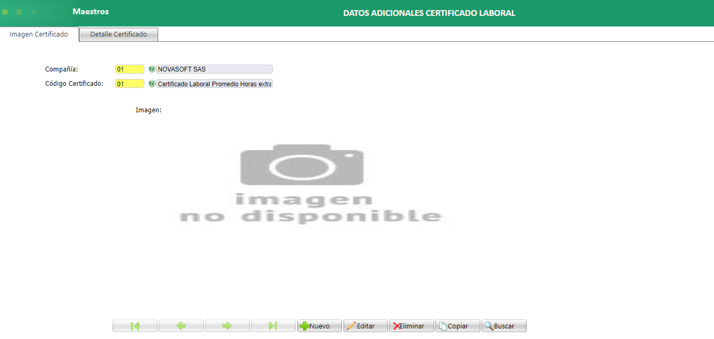Click the red X icon on Eliminar
Image resolution: width=714 pixels, height=339 pixels.
(398, 325)
